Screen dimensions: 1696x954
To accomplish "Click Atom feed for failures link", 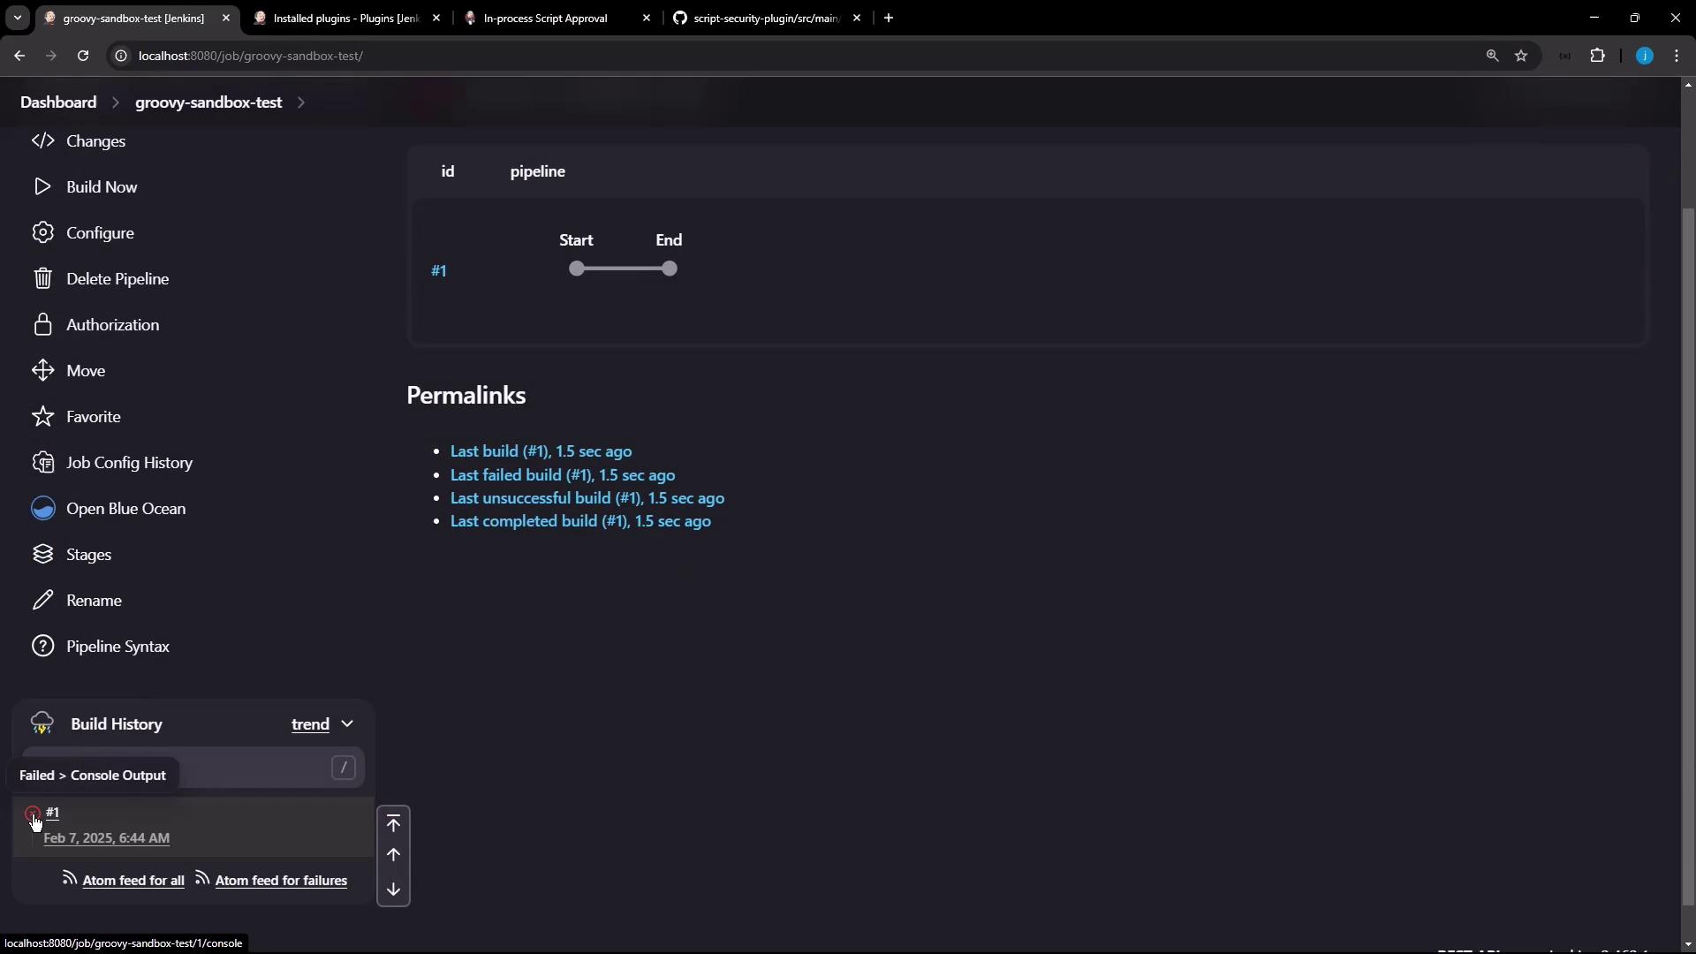I will 280,880.
